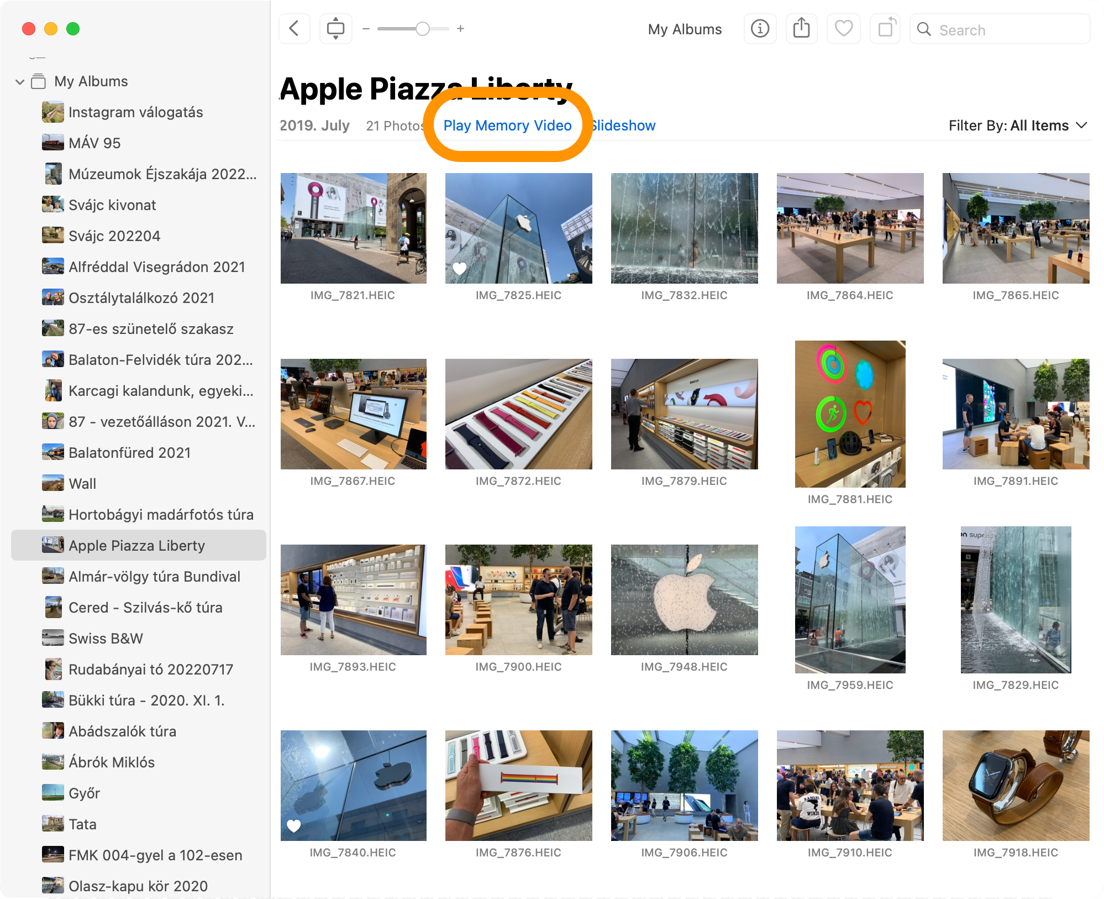Click Osztálytalálkozó 2021 album icon
This screenshot has height=899, width=1104.
coord(53,297)
